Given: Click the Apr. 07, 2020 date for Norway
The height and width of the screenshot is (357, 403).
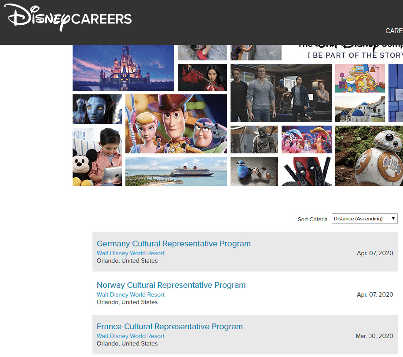Looking at the screenshot, I should click(x=375, y=294).
